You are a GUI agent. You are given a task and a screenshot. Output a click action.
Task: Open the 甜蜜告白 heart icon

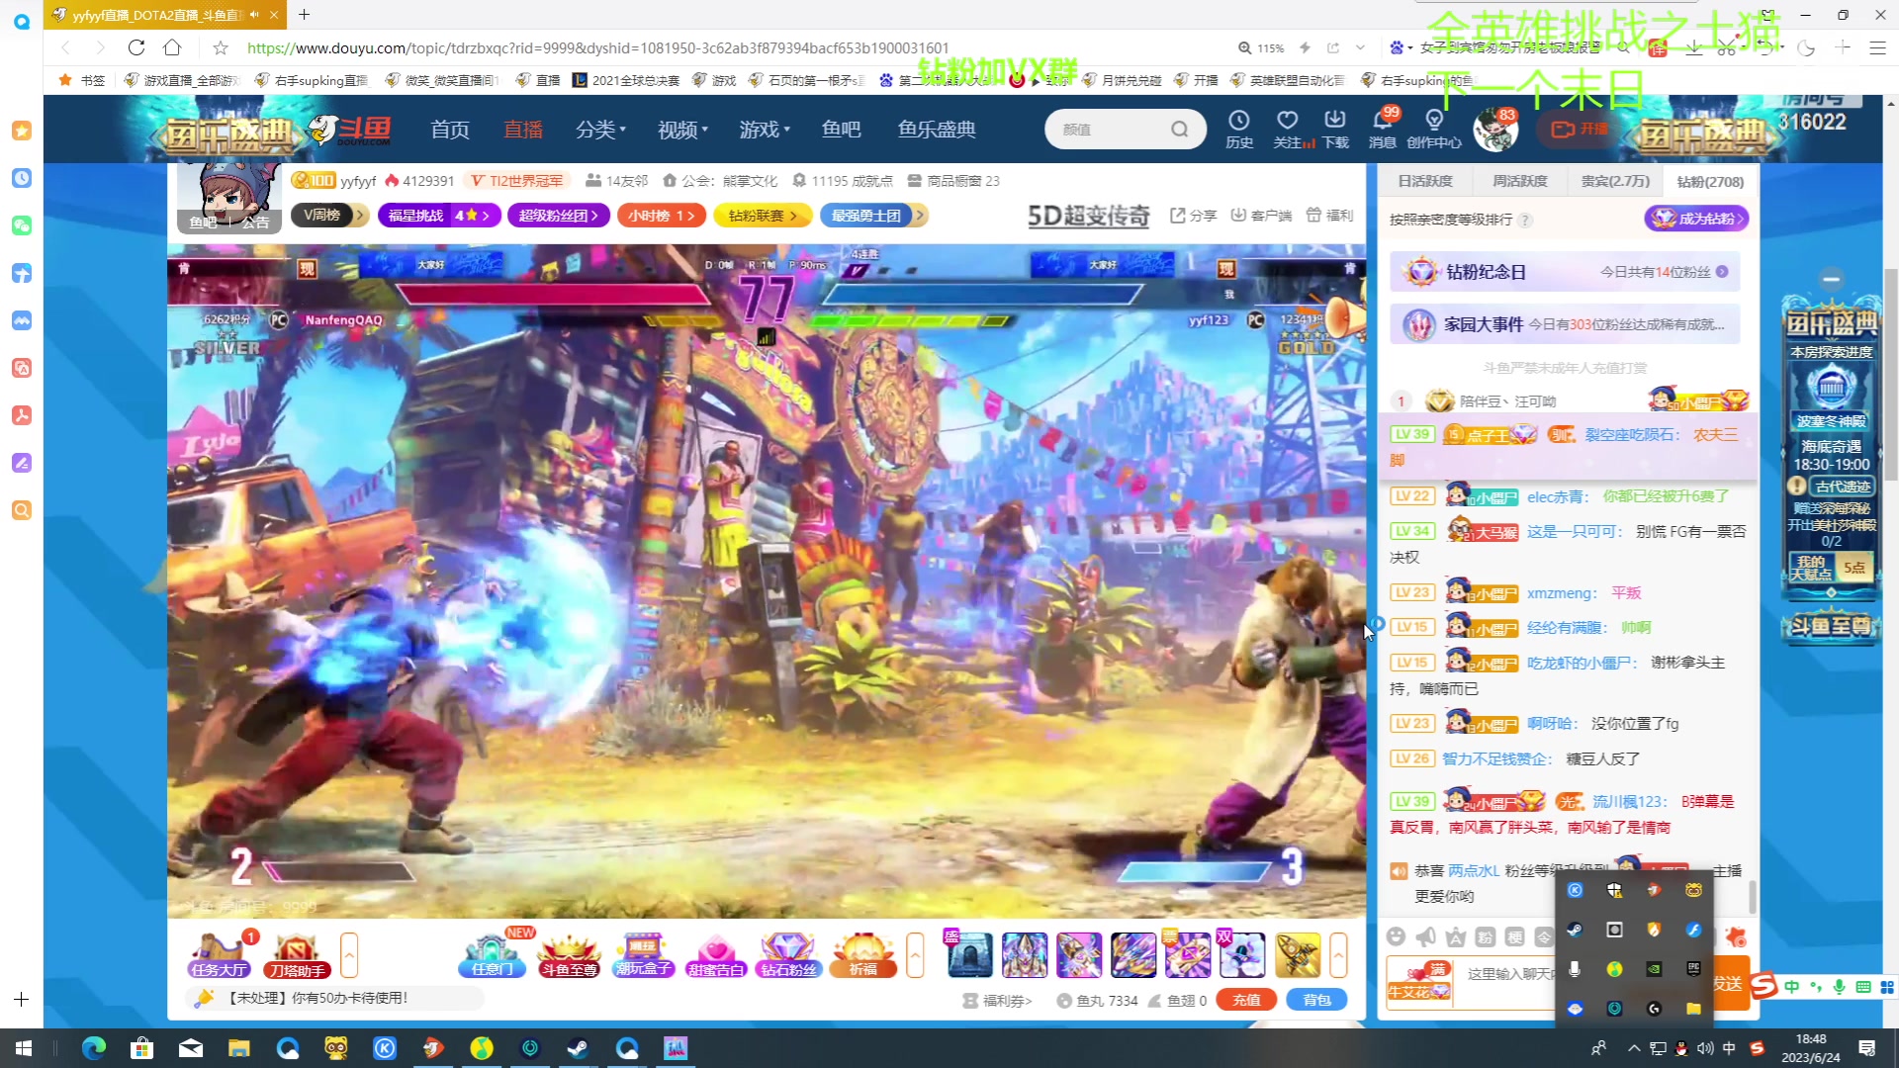716,956
